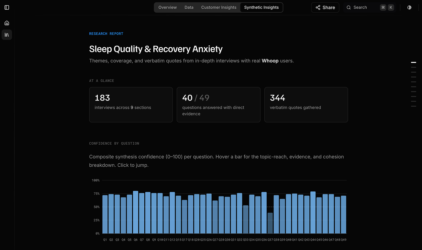
Task: Click the Q25 x-axis label
Action: [x=203, y=240]
